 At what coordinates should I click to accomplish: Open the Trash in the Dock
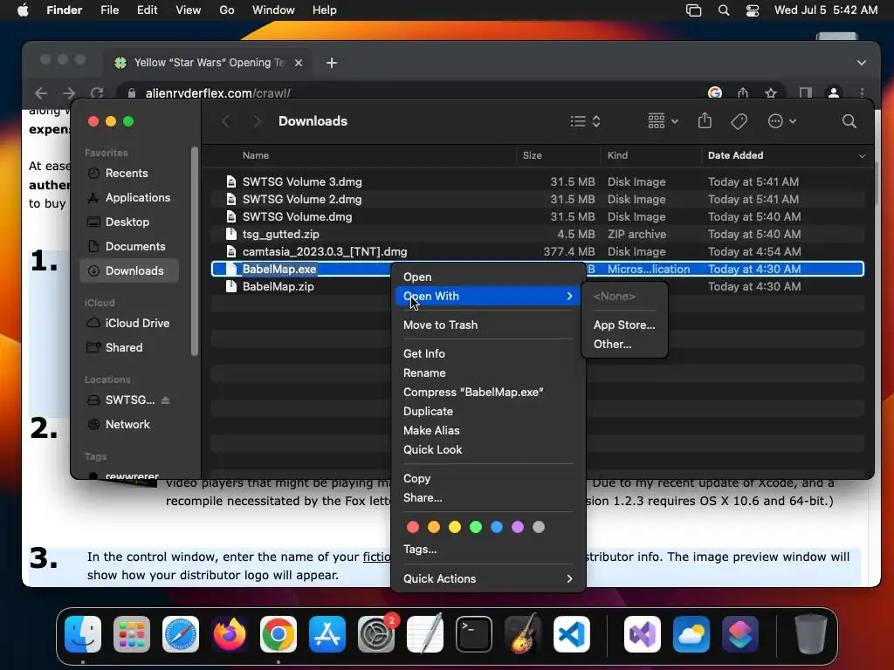(x=811, y=634)
